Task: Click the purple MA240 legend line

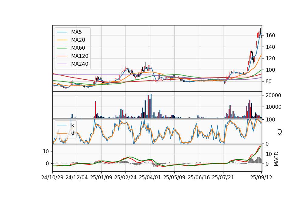Action: (62, 64)
